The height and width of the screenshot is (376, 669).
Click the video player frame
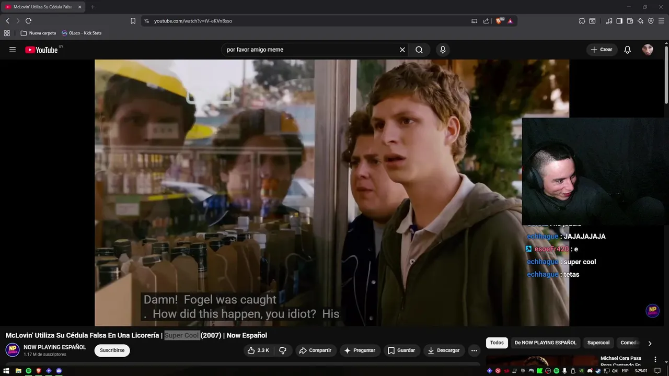pos(332,193)
